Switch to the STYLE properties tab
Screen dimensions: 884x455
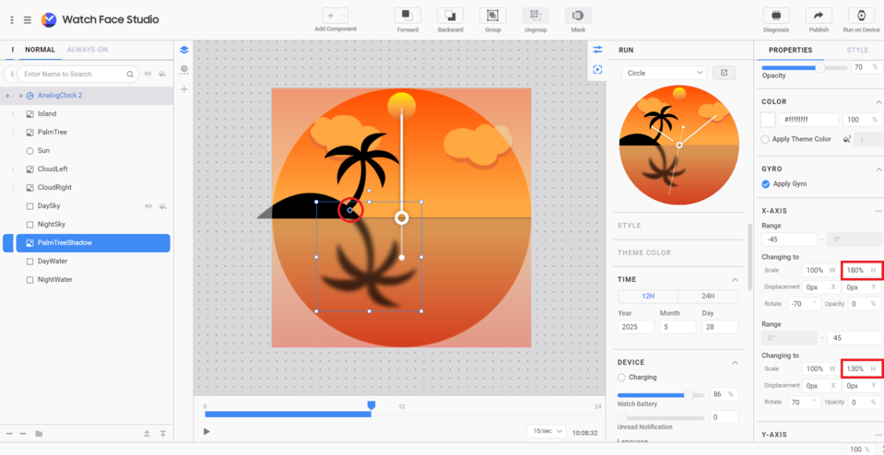[856, 51]
